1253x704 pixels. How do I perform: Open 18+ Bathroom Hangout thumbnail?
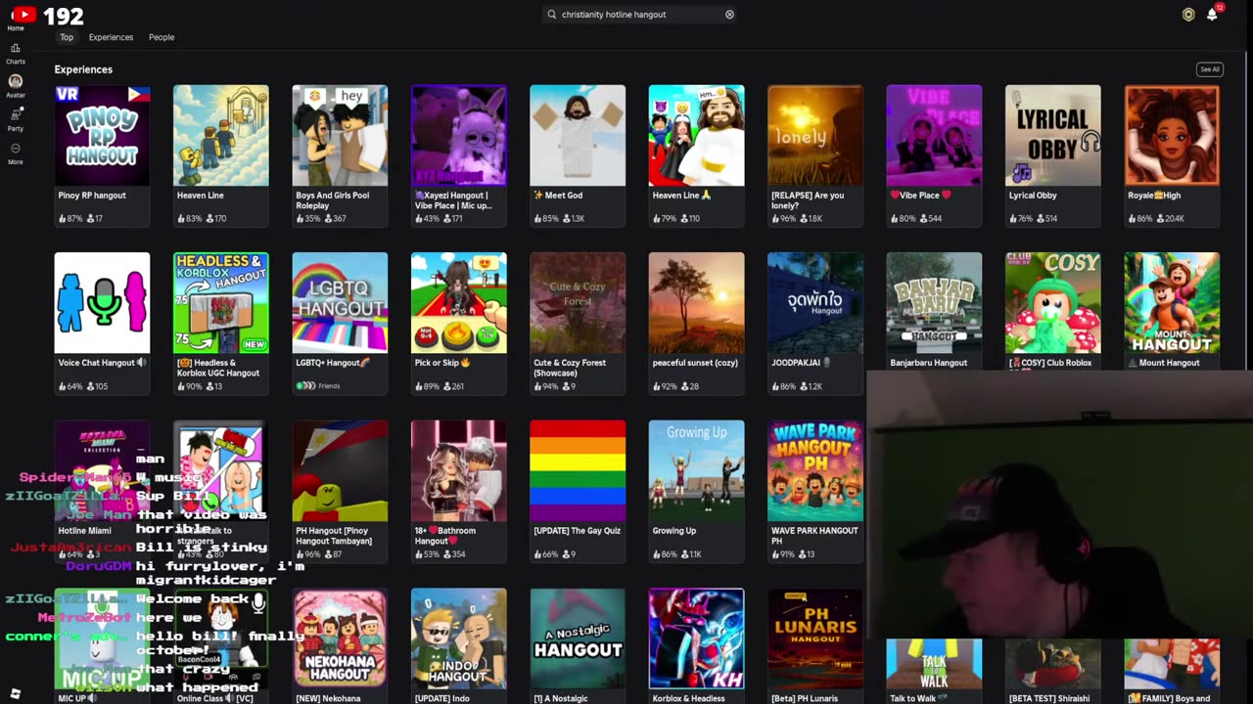[459, 471]
